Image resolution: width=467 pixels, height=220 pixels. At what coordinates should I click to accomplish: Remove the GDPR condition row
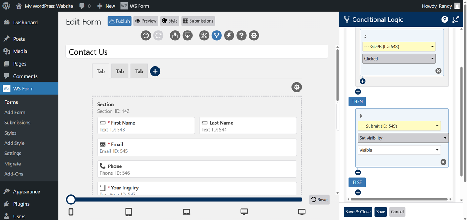[438, 71]
